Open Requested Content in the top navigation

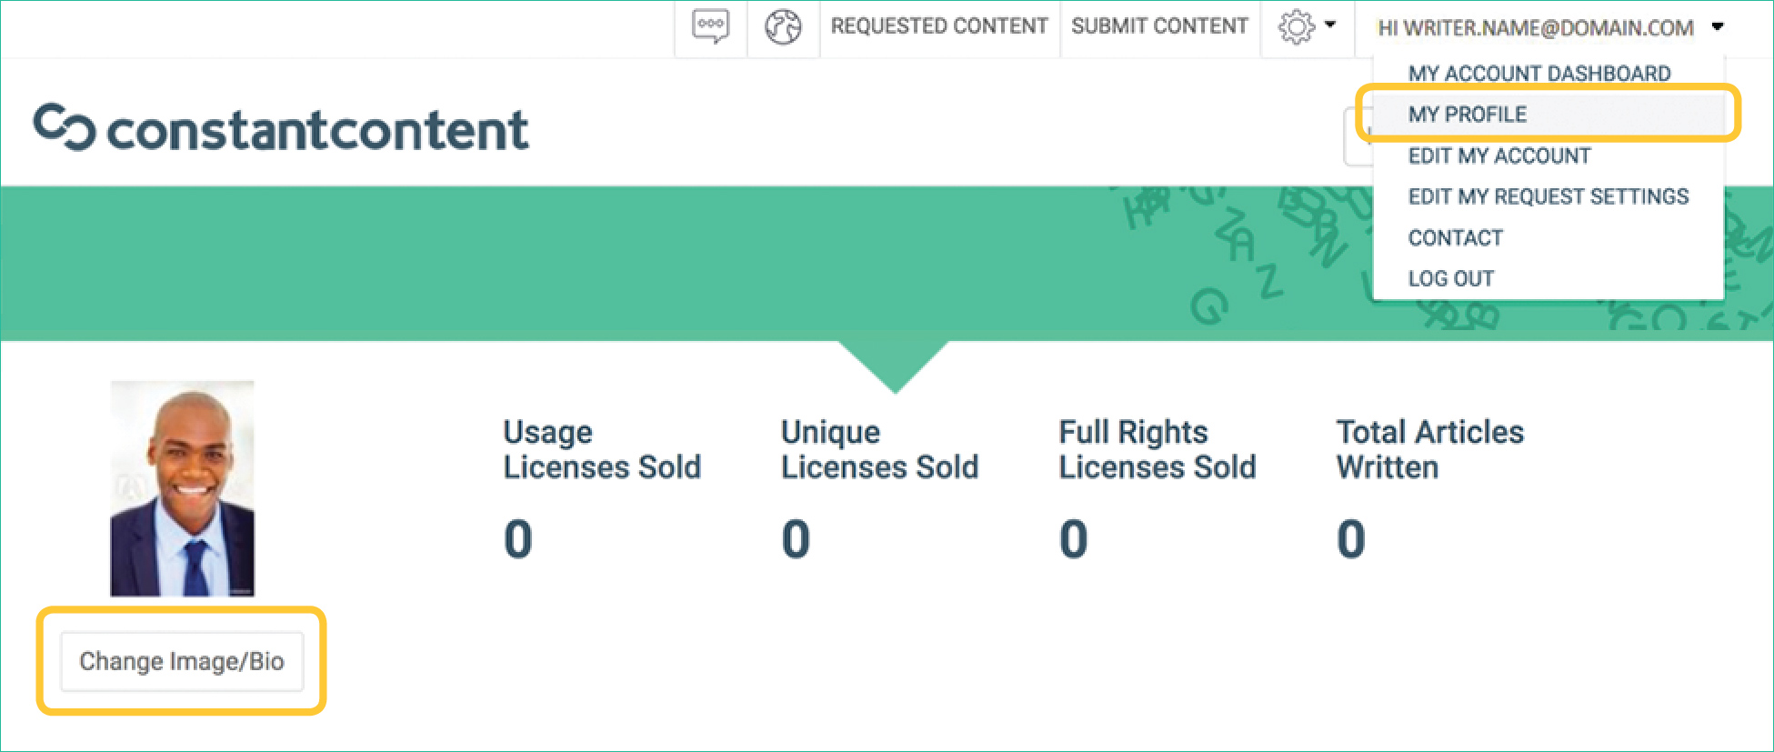pyautogui.click(x=939, y=26)
